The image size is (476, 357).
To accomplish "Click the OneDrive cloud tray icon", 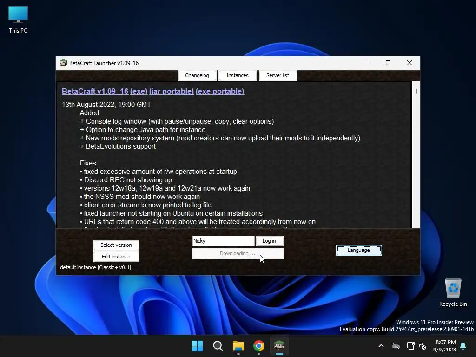I will pyautogui.click(x=396, y=346).
